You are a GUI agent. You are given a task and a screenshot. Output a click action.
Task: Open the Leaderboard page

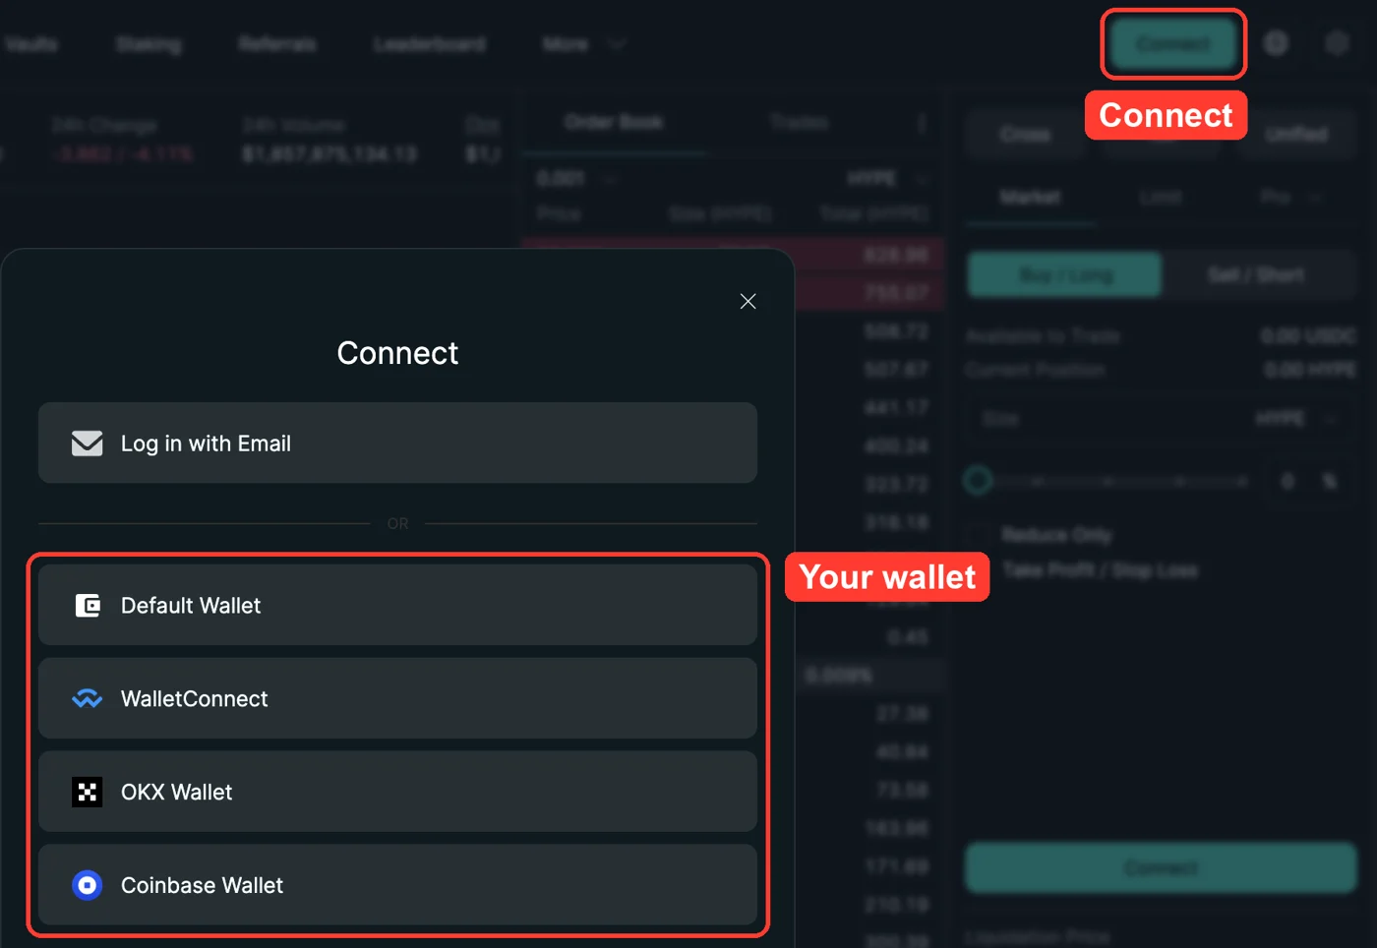coord(430,44)
